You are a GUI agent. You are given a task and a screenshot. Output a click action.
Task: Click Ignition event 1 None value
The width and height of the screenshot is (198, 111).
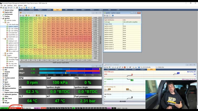[x=131, y=26]
